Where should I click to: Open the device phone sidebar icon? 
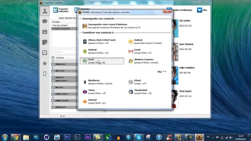tap(45, 74)
